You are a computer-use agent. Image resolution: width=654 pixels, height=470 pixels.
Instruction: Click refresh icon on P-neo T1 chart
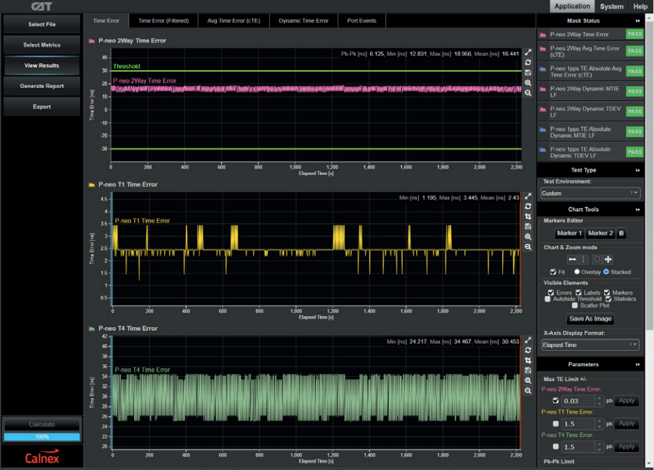[528, 206]
